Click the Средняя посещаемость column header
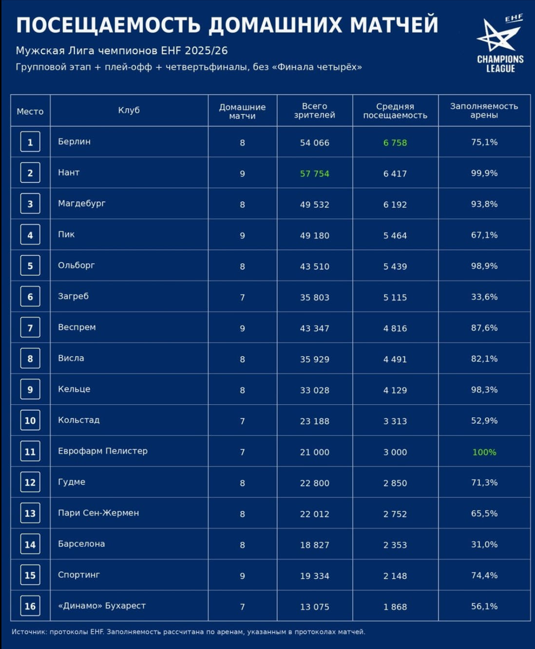This screenshot has height=649, width=535. [x=395, y=111]
